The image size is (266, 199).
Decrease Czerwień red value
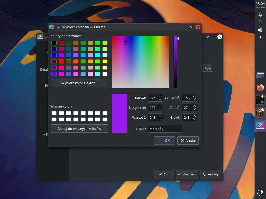coord(194,99)
